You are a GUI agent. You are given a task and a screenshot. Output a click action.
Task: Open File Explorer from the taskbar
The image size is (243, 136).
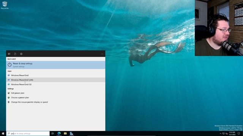[65, 133]
